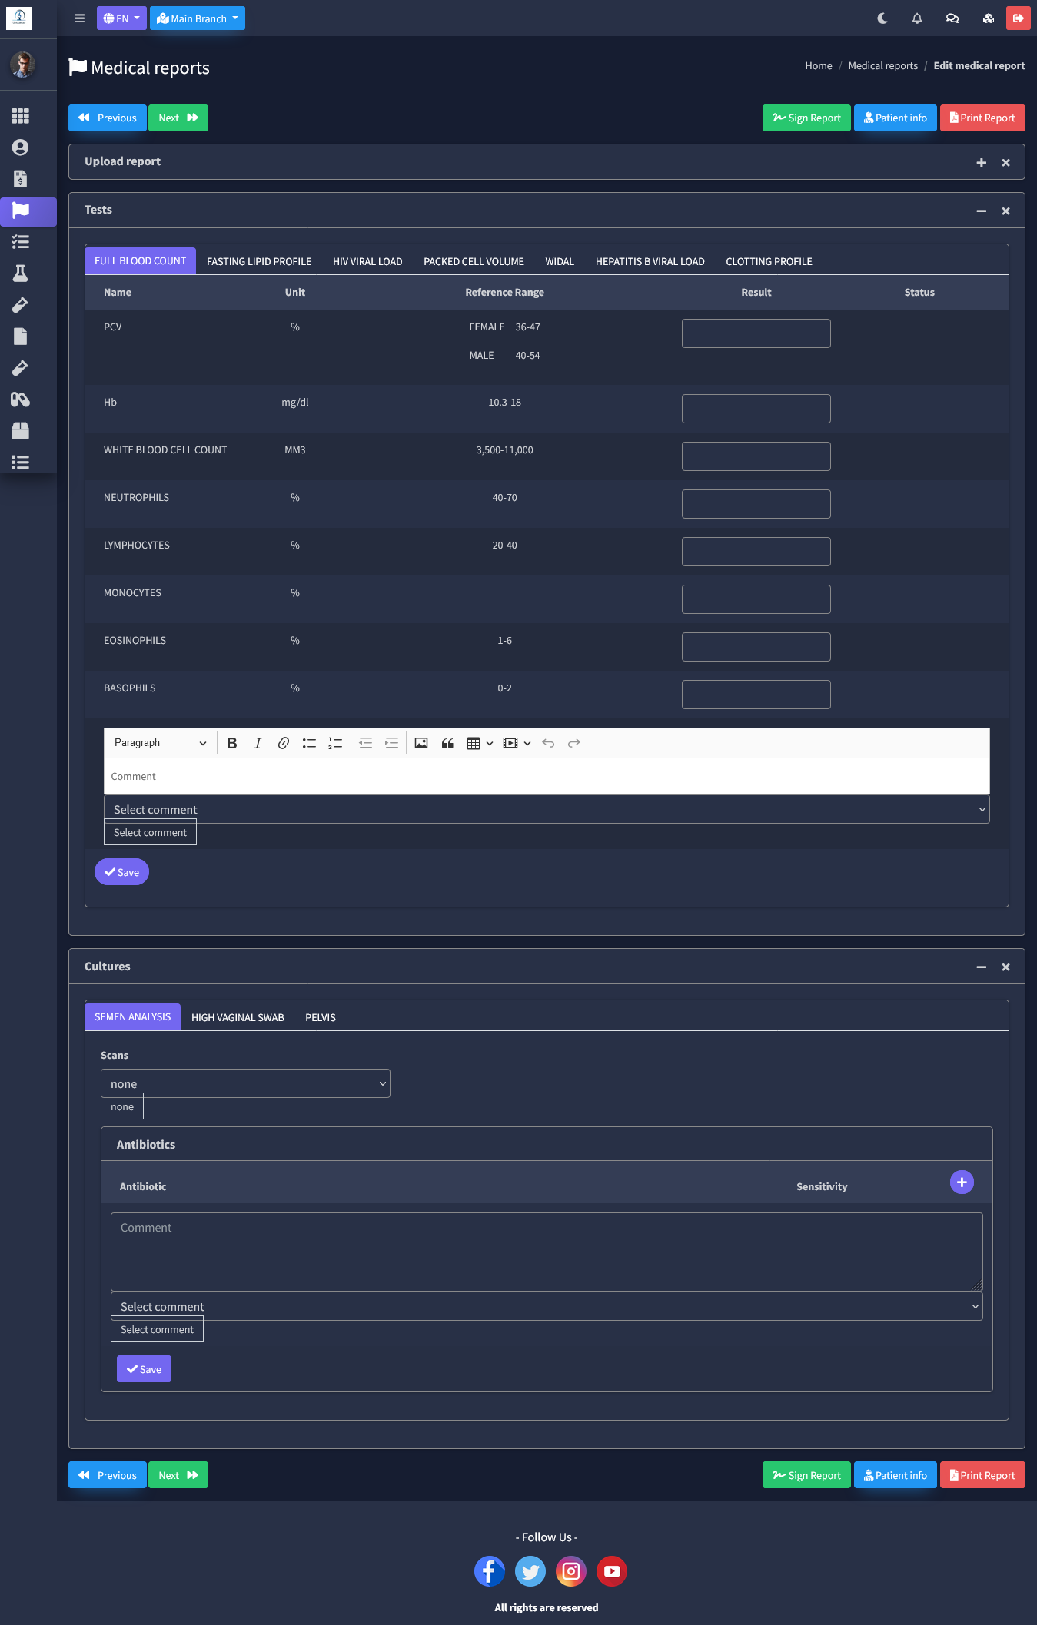Screen dimensions: 1037x1625
Task: Open chat messages icon in header
Action: (x=952, y=18)
